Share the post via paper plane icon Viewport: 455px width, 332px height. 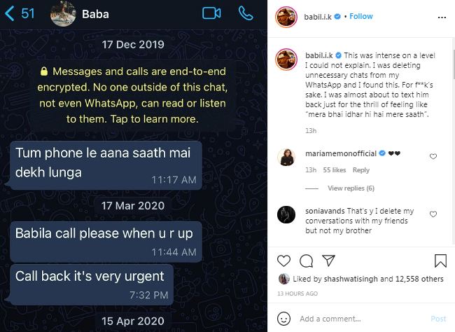tap(328, 261)
